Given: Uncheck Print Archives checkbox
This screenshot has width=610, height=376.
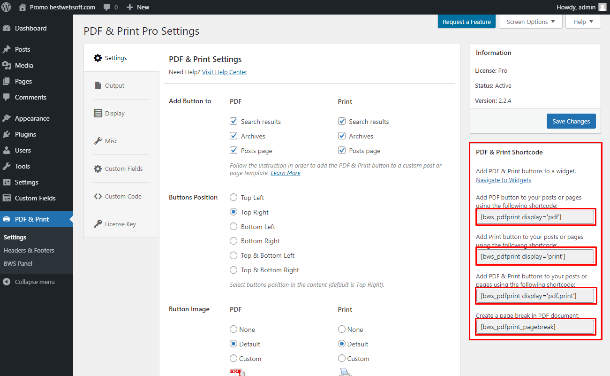Looking at the screenshot, I should (342, 136).
